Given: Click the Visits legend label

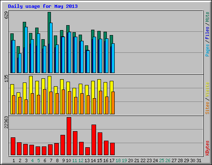Looking at the screenshot, I should click(207, 90).
